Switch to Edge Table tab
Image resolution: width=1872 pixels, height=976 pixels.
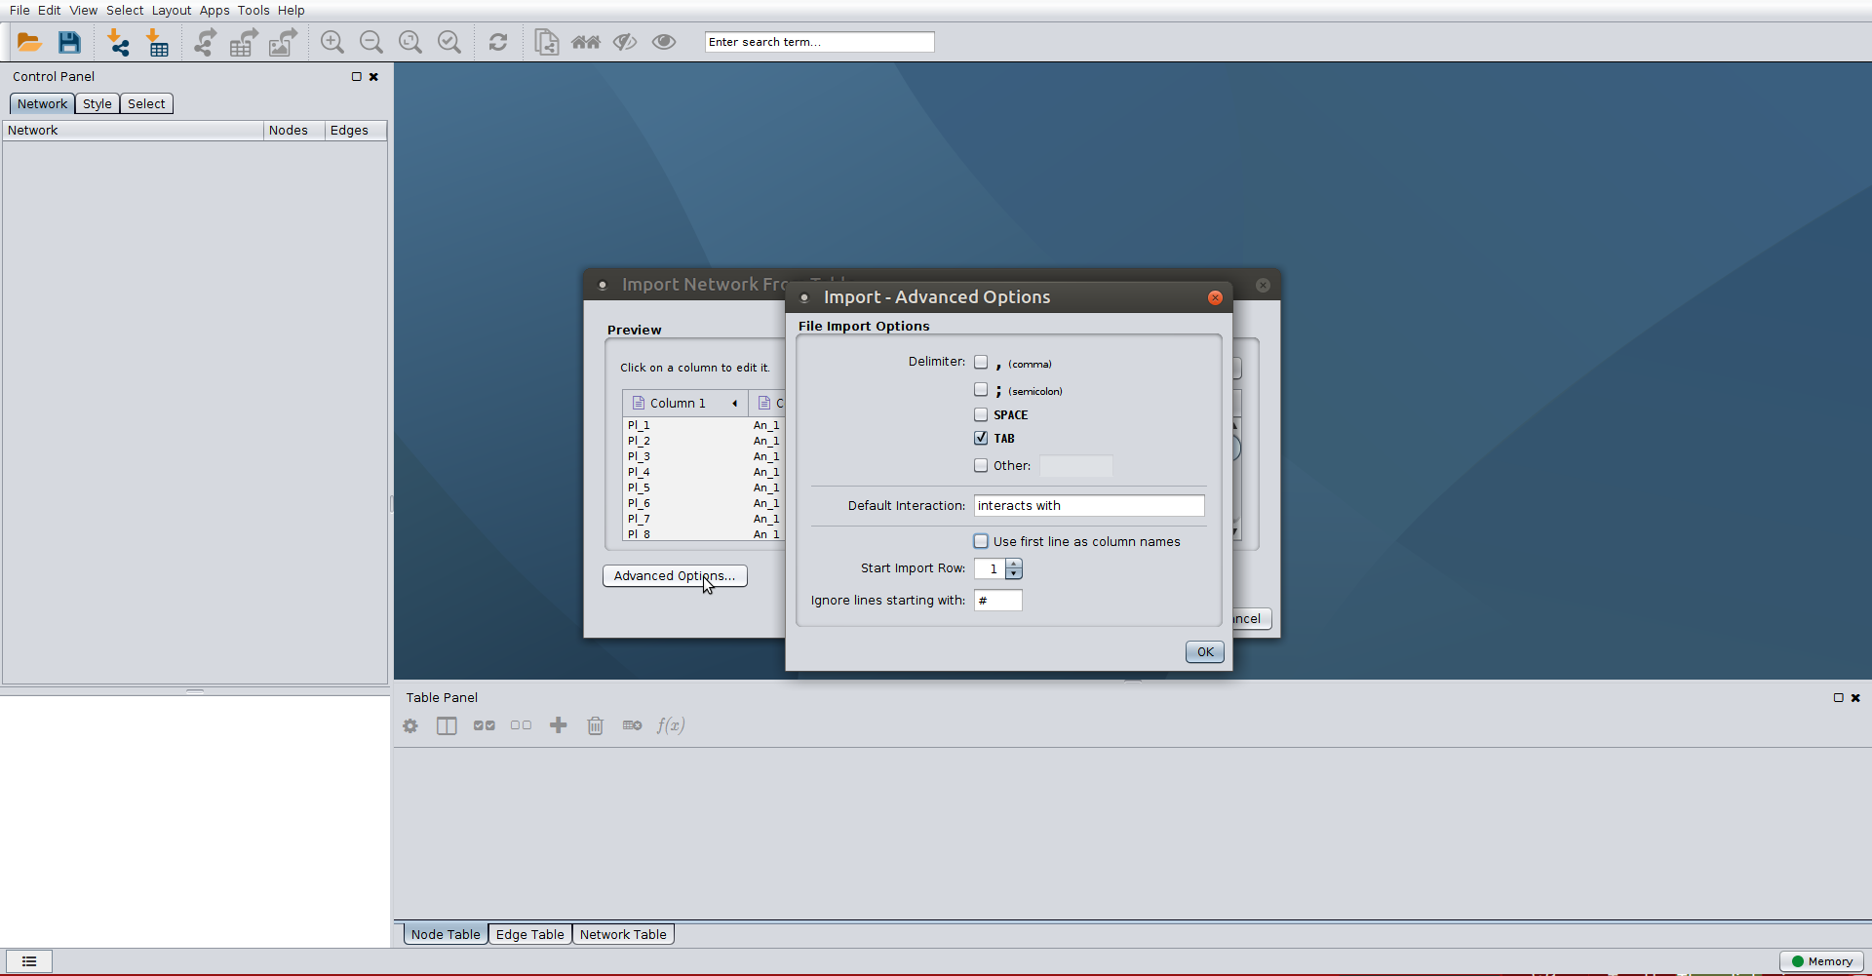530,934
